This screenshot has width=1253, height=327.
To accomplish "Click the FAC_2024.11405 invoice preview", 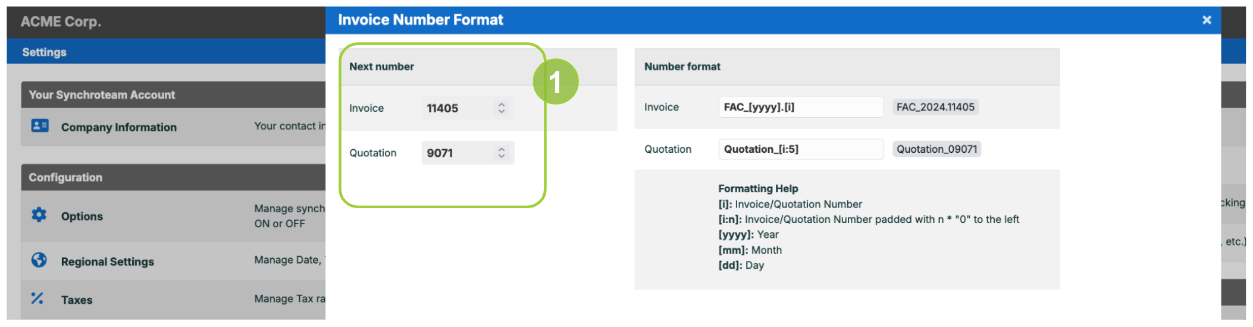I will tap(935, 107).
